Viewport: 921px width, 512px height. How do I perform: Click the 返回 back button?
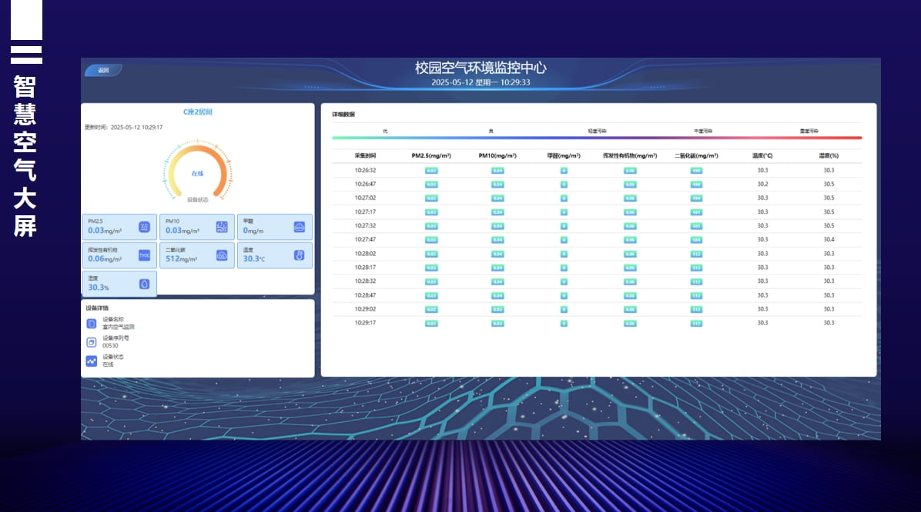(x=102, y=71)
